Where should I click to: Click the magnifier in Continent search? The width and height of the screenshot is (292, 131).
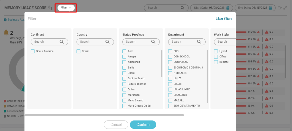(62, 41)
